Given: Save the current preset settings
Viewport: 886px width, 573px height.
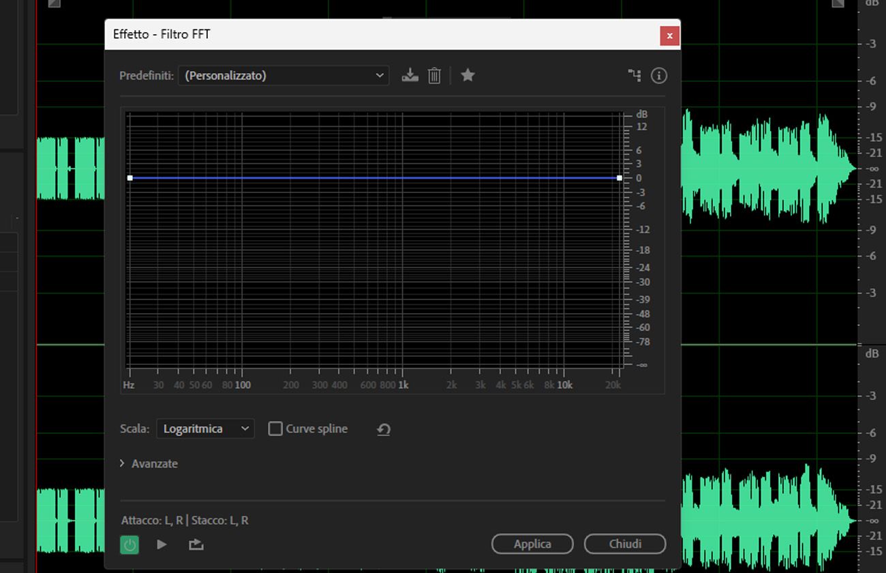Looking at the screenshot, I should point(410,75).
